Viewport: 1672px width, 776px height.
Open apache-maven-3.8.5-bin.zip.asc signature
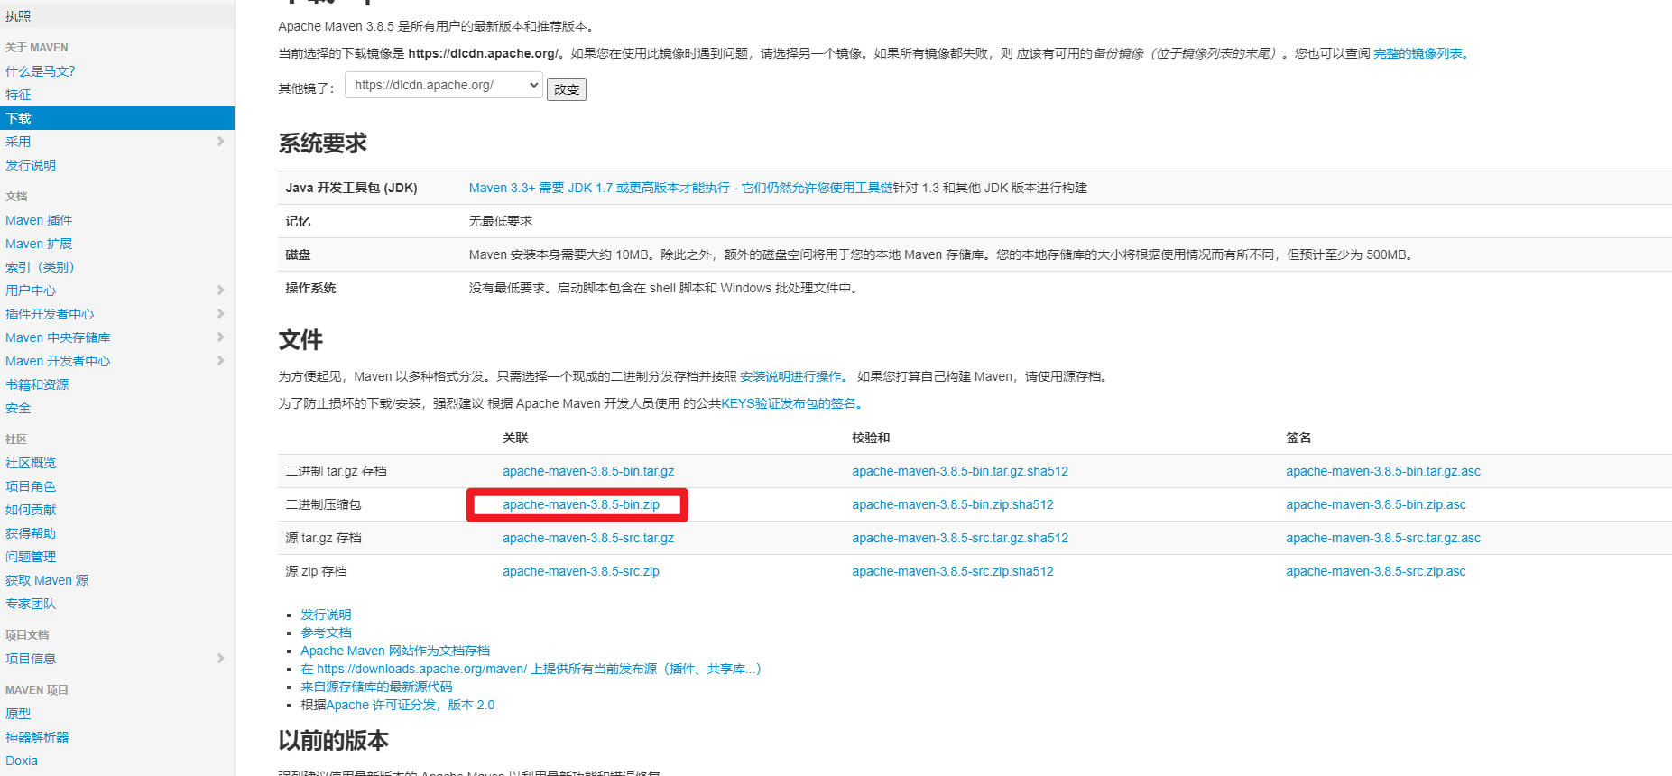[x=1376, y=504]
